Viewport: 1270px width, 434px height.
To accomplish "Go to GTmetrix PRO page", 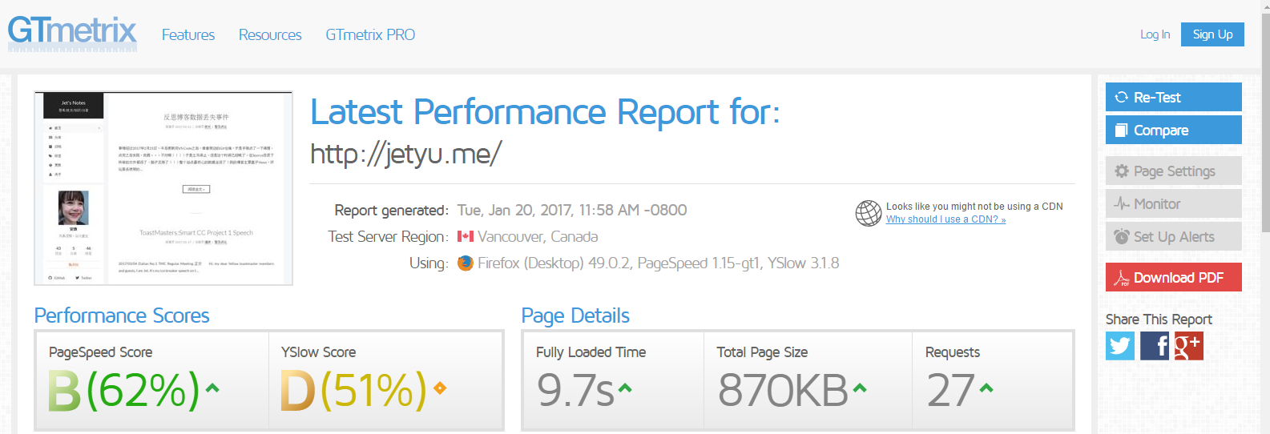I will pos(370,35).
